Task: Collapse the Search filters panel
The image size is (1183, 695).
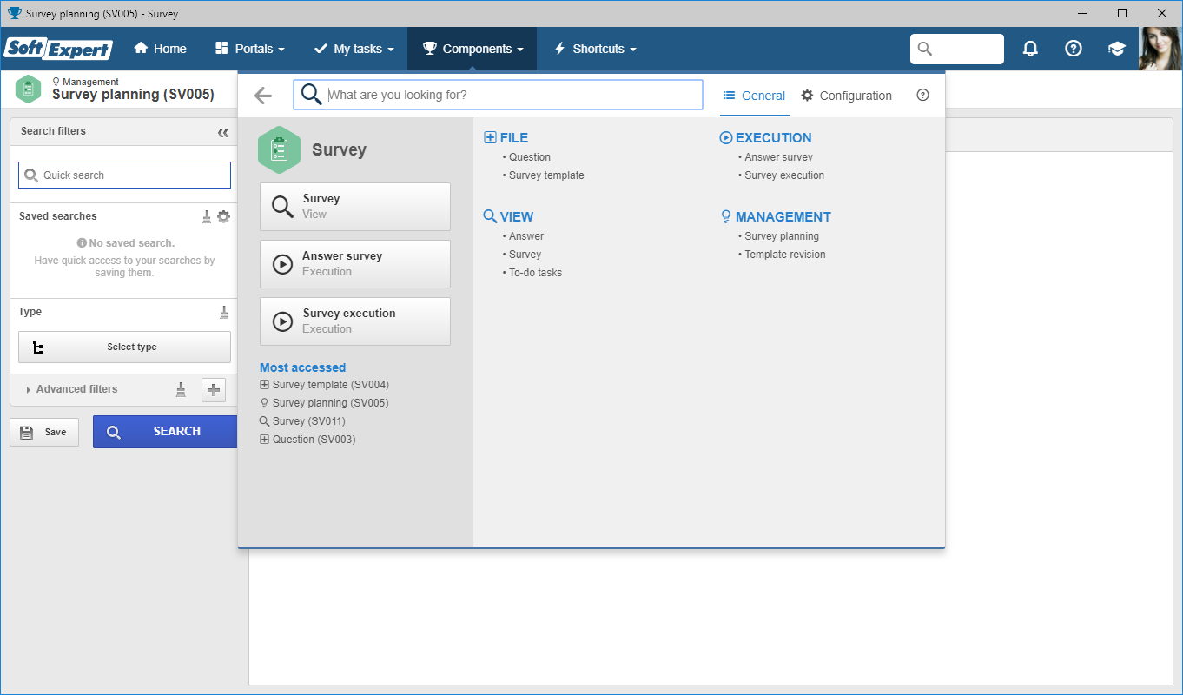Action: click(x=223, y=132)
